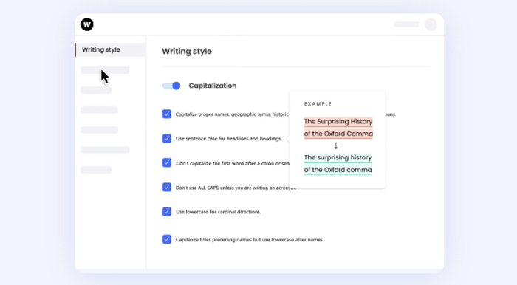This screenshot has height=285, width=517.
Task: Open the round profile avatar top right
Action: coord(431,24)
